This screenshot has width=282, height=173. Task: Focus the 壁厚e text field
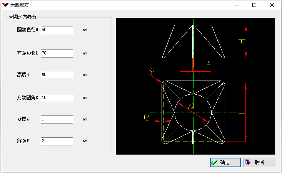click(57, 119)
